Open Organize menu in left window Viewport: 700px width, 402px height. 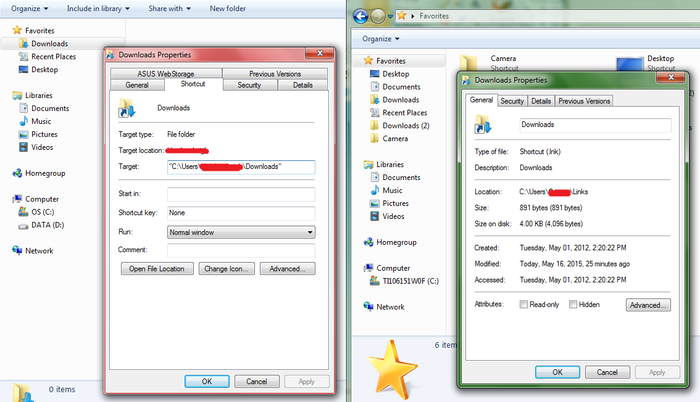click(30, 9)
